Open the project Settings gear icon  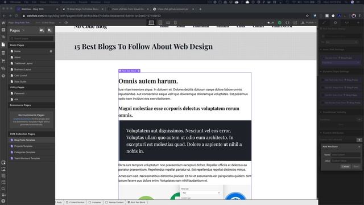(3, 76)
